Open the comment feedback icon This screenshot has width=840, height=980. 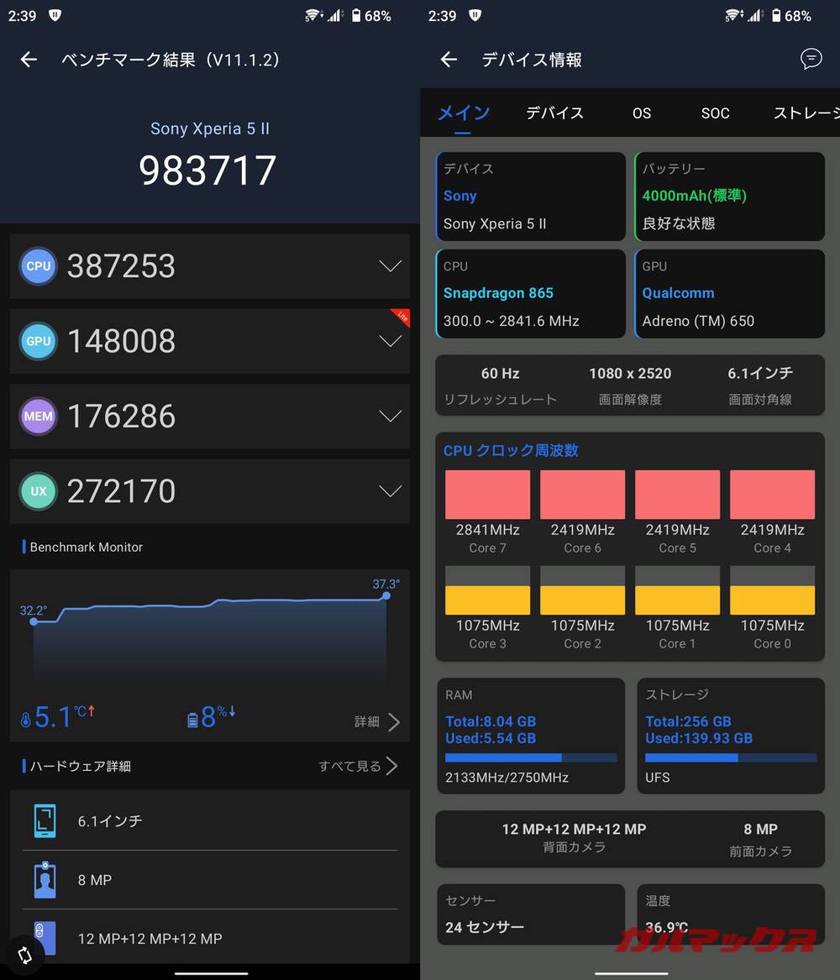coord(811,59)
